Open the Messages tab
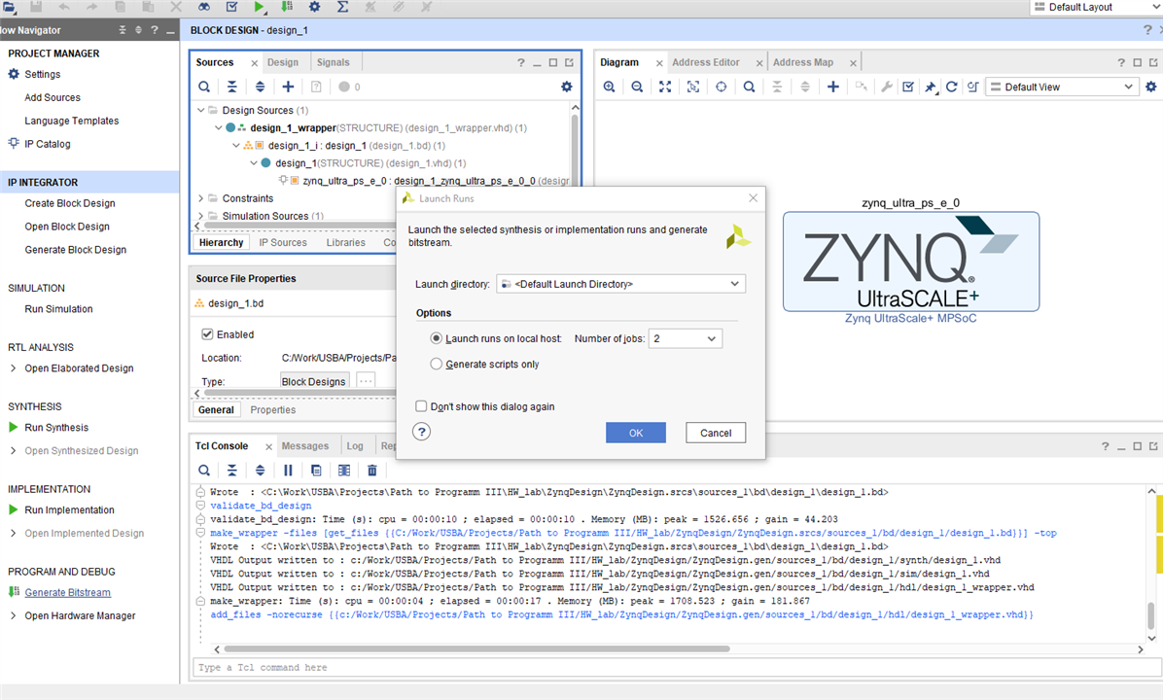This screenshot has width=1163, height=700. pyautogui.click(x=305, y=446)
